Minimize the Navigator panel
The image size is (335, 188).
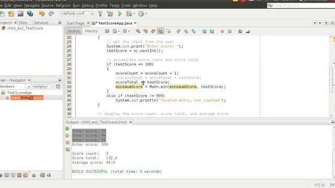tap(60, 80)
